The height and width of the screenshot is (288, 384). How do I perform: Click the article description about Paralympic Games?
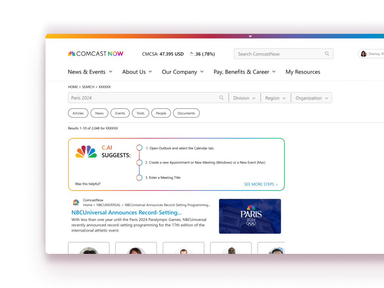pos(139,225)
